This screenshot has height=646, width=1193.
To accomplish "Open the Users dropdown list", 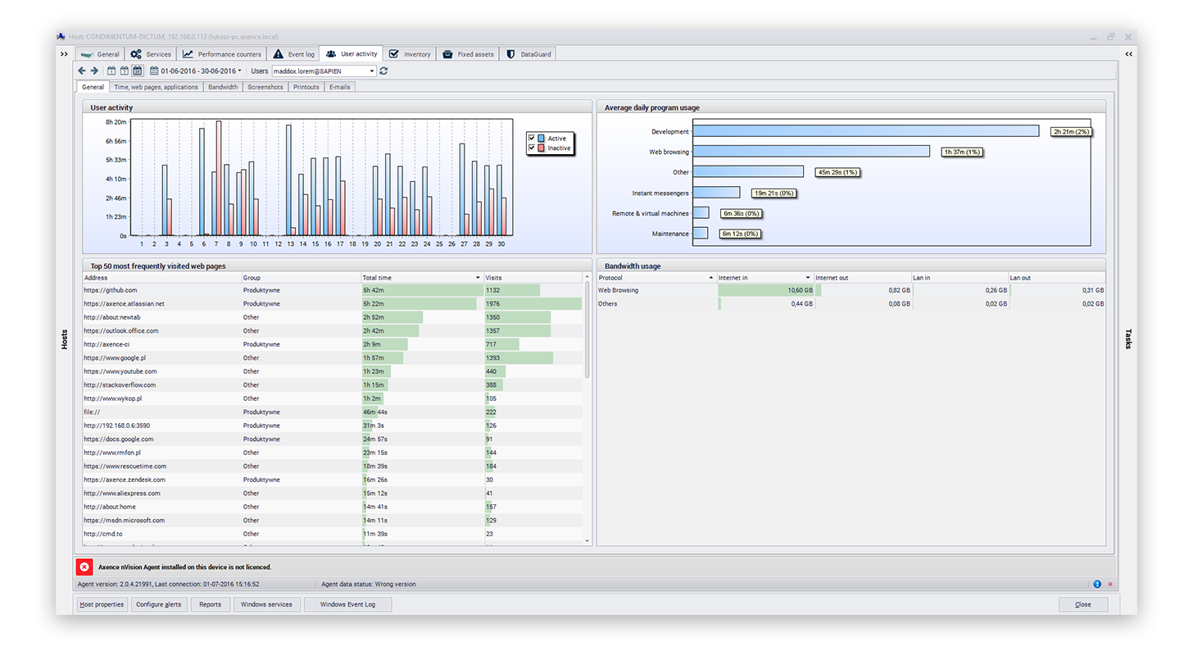I will pyautogui.click(x=371, y=71).
